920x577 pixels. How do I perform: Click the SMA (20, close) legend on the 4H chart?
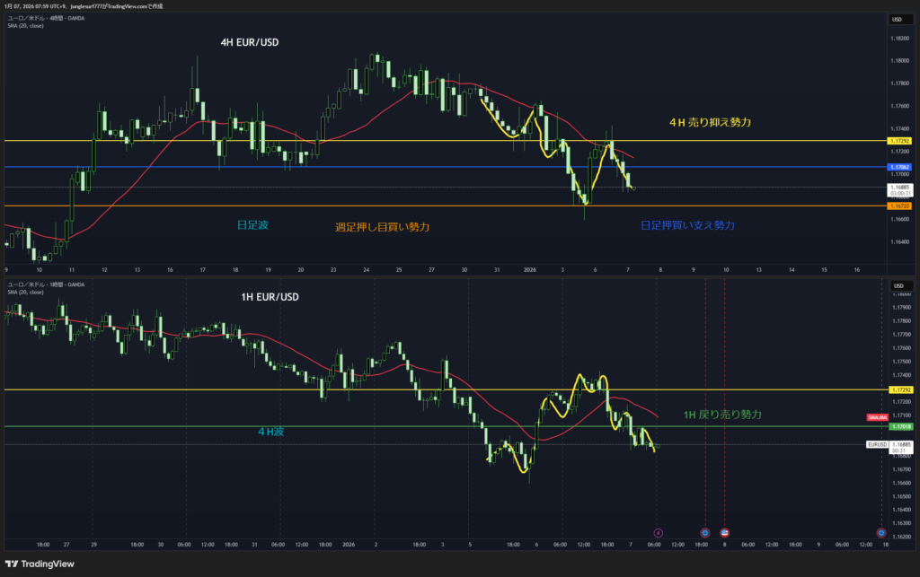click(x=25, y=26)
